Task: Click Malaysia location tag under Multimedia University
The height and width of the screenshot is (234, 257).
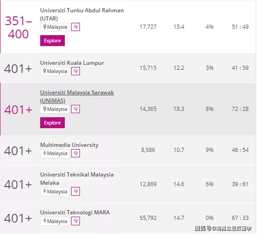Action: [55, 154]
